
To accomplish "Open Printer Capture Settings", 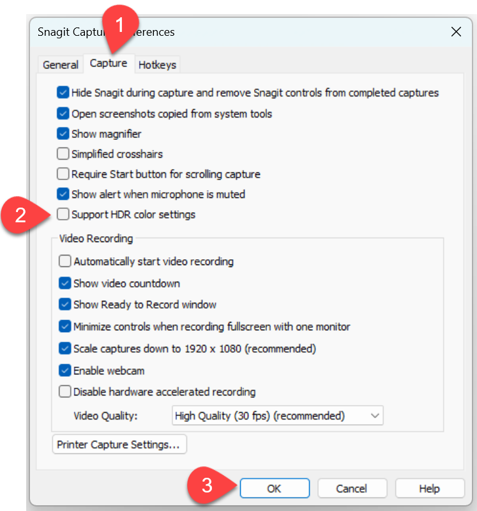I will (x=119, y=444).
